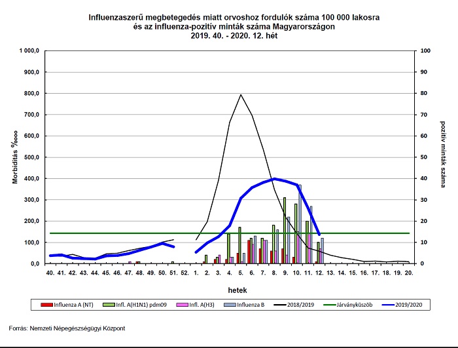Click the 'Forrás: Nemzeti Népegészségügyi Központ' source text
The height and width of the screenshot is (348, 458).
point(67,328)
